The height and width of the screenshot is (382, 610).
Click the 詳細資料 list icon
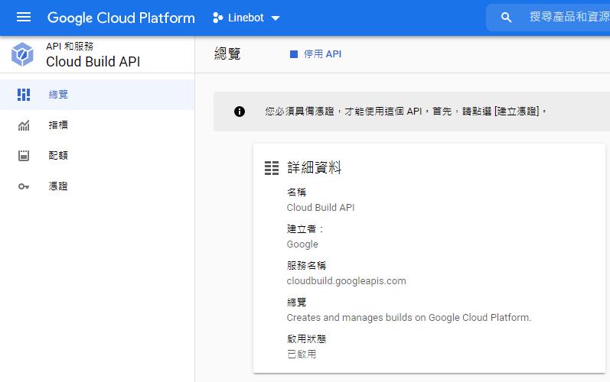coord(272,168)
